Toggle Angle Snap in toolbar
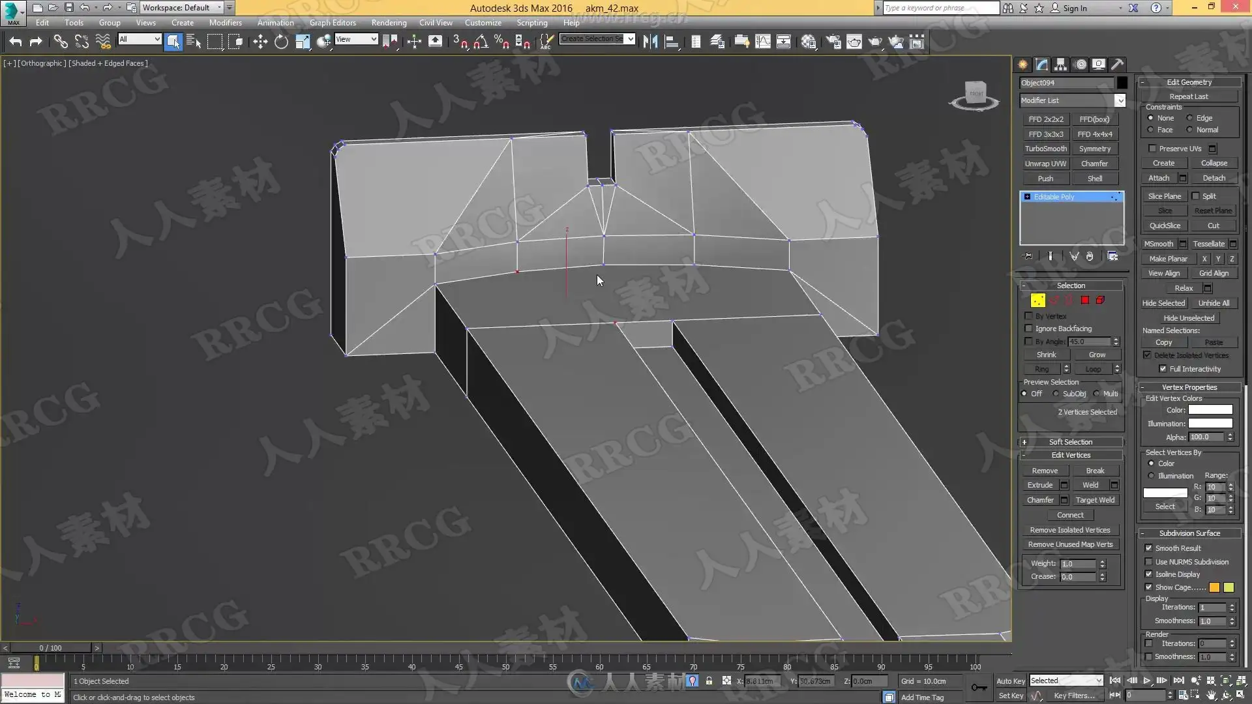1252x704 pixels. click(x=481, y=42)
